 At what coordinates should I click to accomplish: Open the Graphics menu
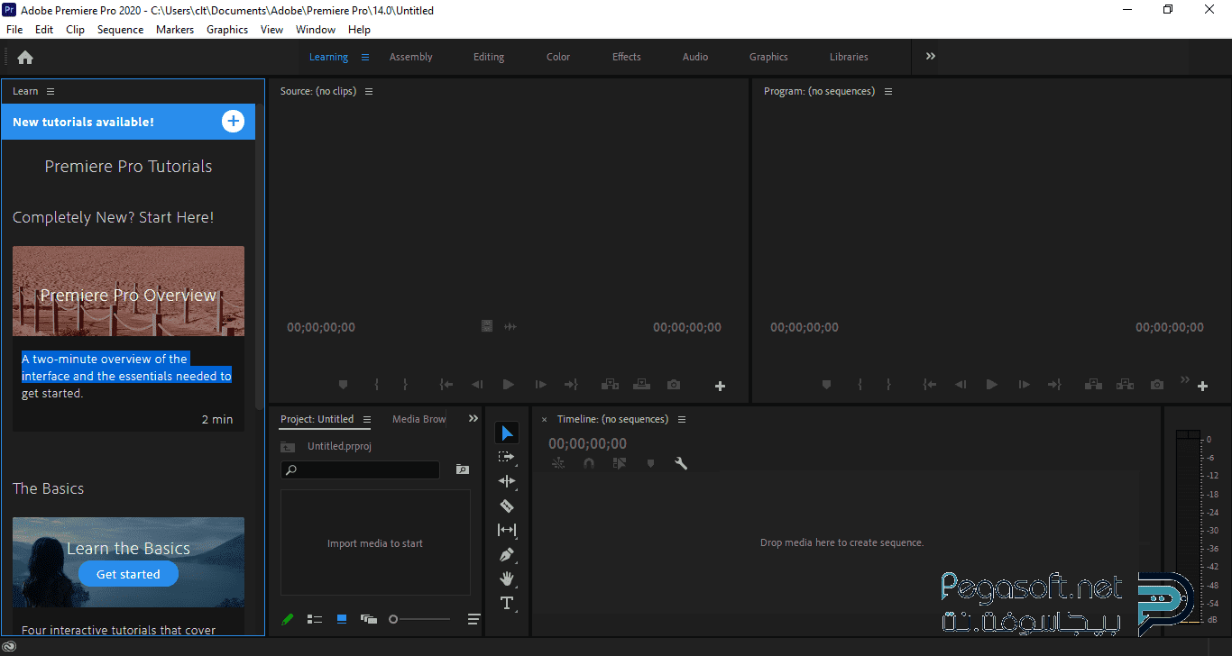click(227, 30)
